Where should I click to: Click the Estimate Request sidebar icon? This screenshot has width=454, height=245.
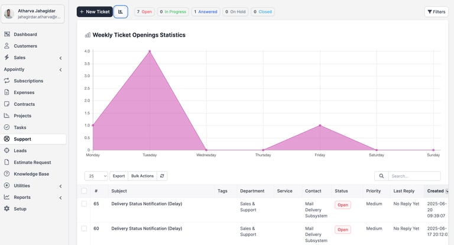7,162
